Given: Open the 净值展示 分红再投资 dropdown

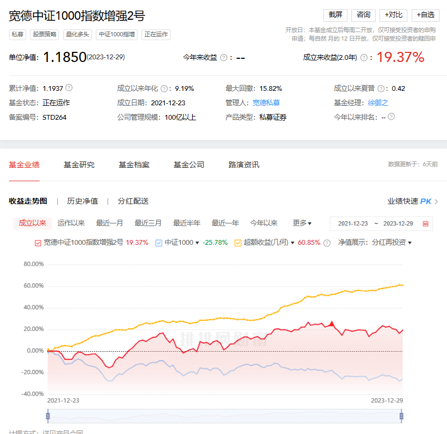Looking at the screenshot, I should 391,243.
